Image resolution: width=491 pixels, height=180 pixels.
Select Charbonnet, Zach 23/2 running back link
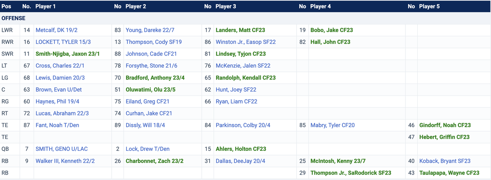click(x=155, y=161)
